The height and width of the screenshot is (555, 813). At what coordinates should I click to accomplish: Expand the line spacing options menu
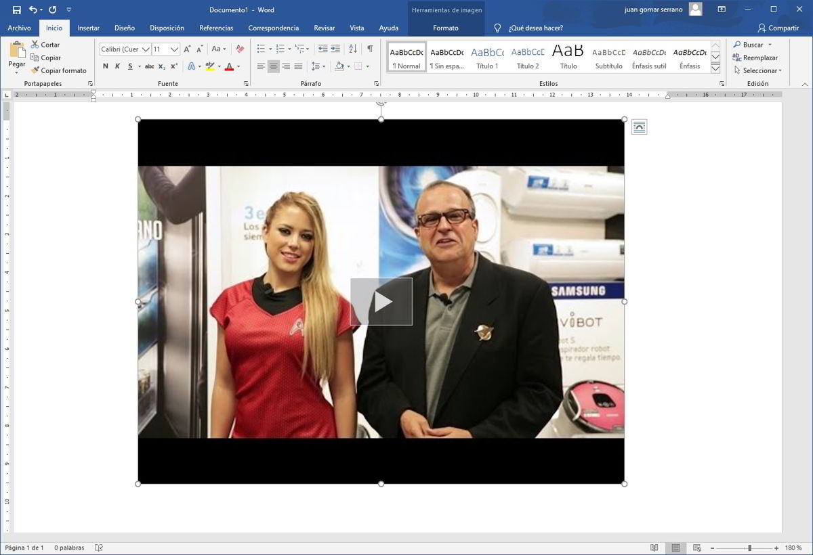pyautogui.click(x=324, y=66)
